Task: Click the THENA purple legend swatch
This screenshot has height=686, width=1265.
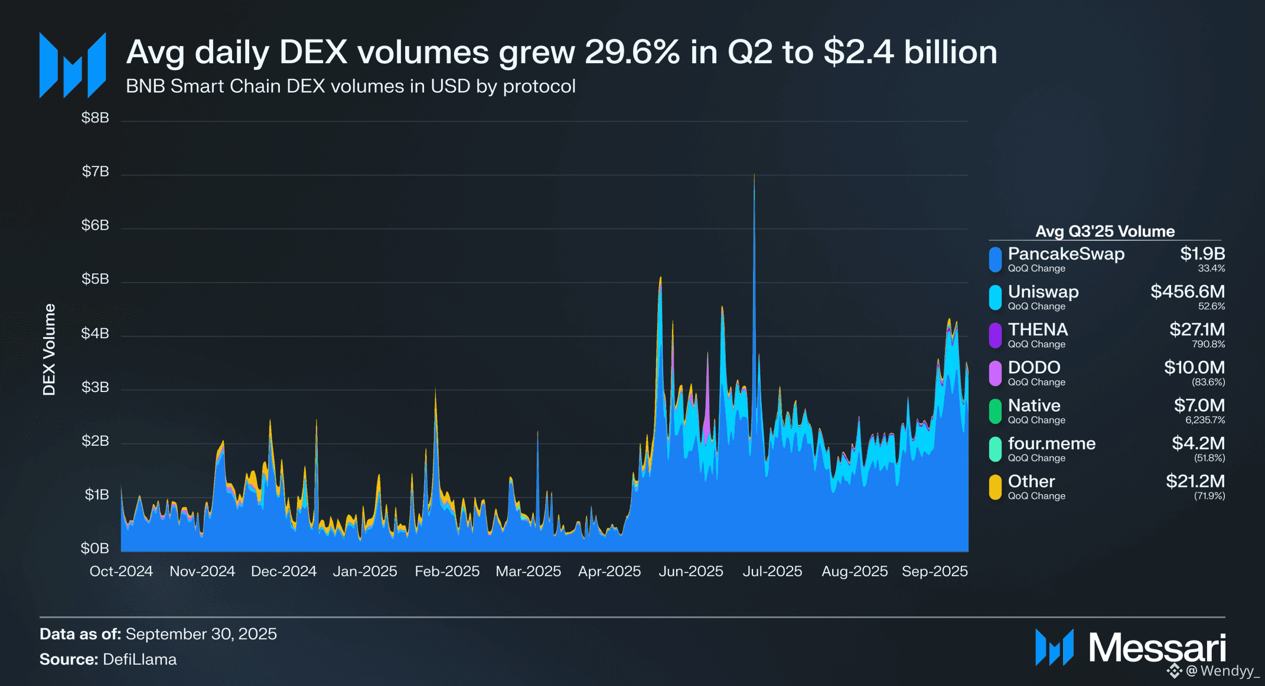Action: tap(995, 335)
